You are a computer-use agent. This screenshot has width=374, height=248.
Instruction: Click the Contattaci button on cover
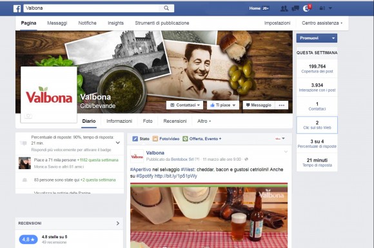[x=185, y=105]
